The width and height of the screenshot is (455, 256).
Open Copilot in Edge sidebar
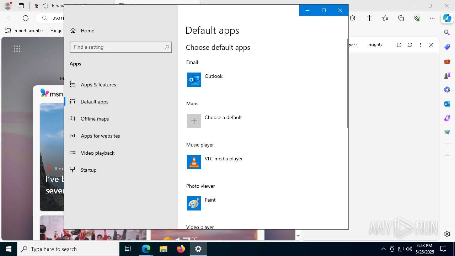[x=447, y=18]
